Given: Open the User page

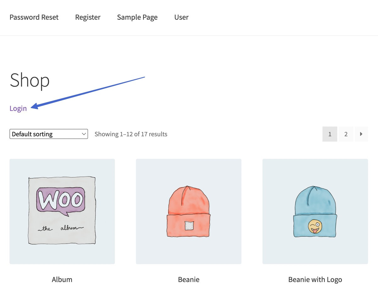Looking at the screenshot, I should 181,17.
